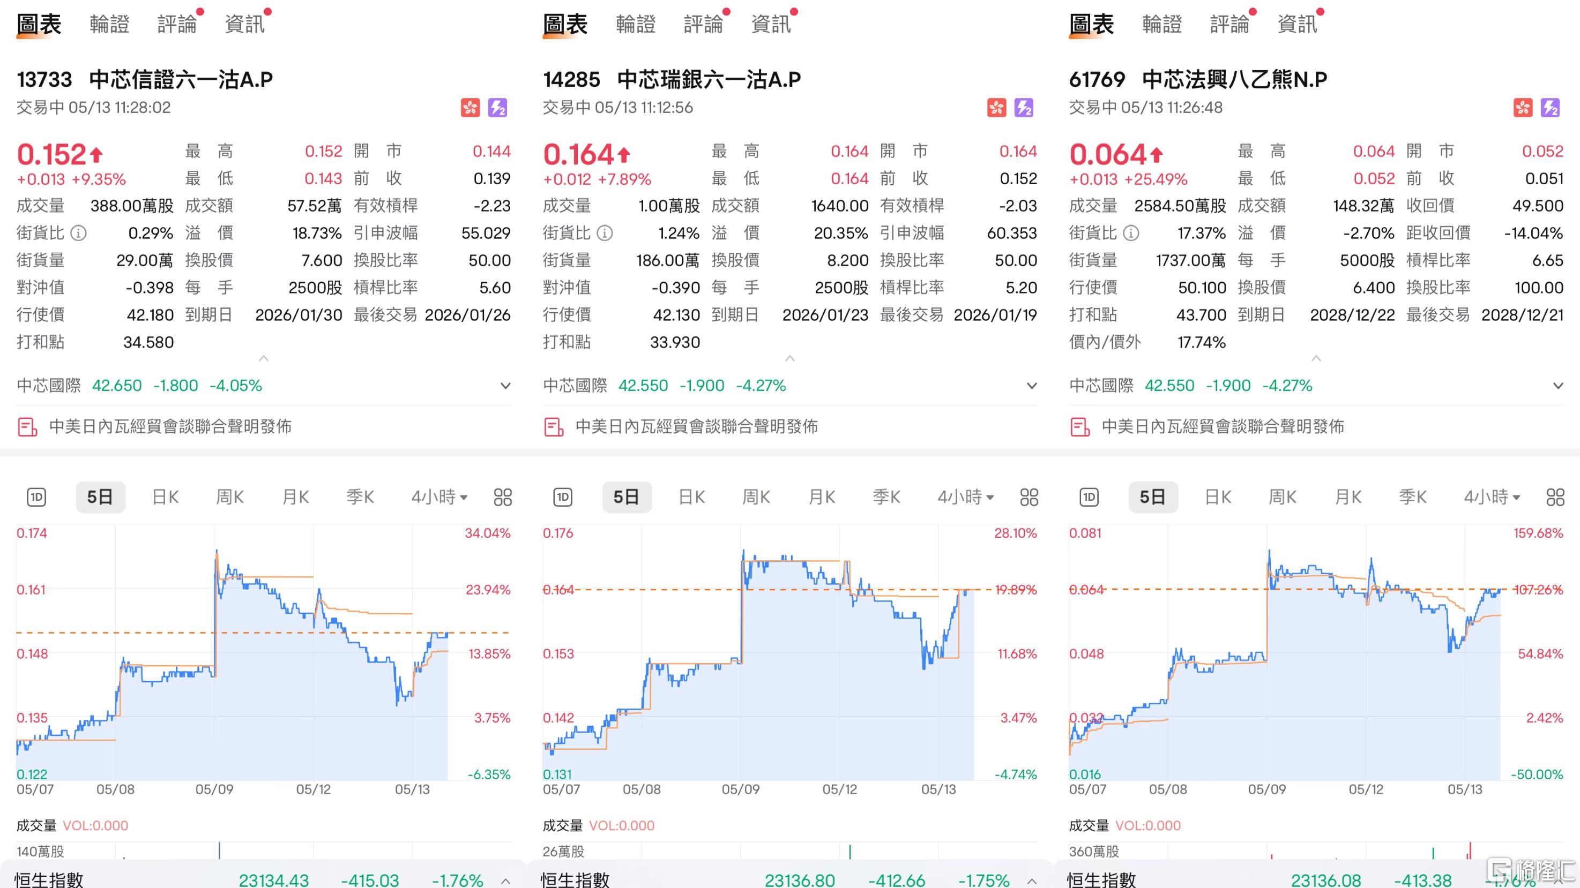Viewport: 1580px width, 888px height.
Task: Tap purple lightning icon for 14285
Action: [1024, 108]
